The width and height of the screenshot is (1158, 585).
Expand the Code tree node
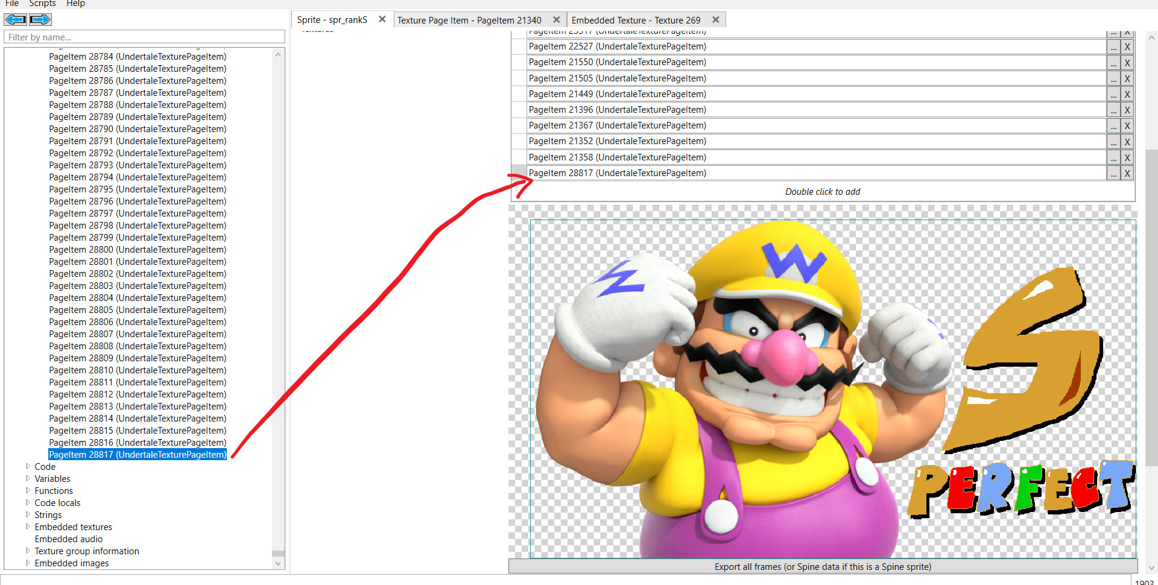28,466
